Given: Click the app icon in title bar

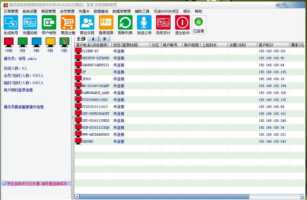Looking at the screenshot, I should (6, 5).
